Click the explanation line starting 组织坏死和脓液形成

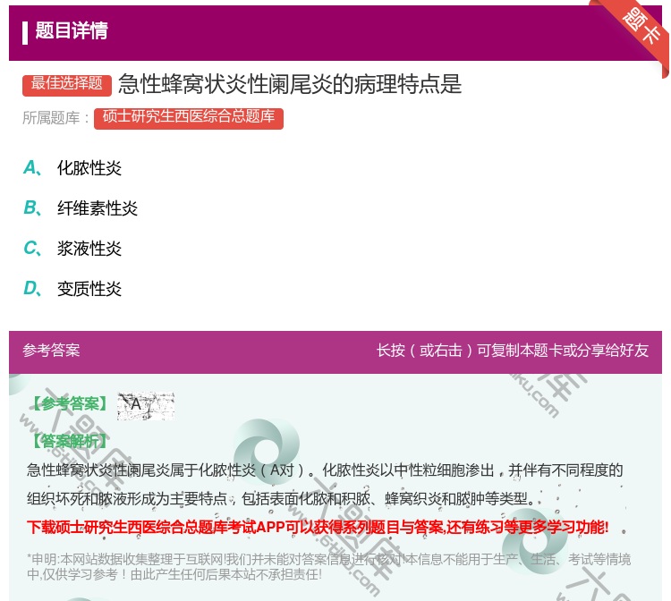[281, 499]
